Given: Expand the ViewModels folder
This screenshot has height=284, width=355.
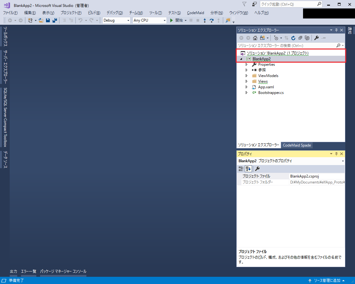Looking at the screenshot, I should pyautogui.click(x=247, y=76).
